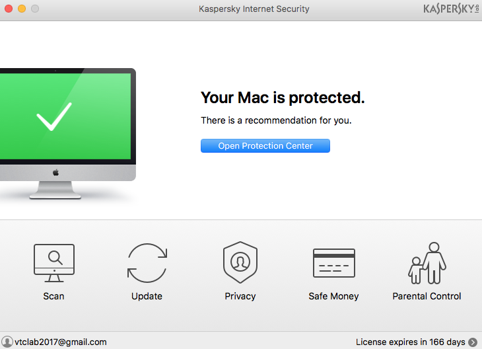The width and height of the screenshot is (482, 349).
Task: Click the License expires in 166 days text
Action: click(x=410, y=342)
